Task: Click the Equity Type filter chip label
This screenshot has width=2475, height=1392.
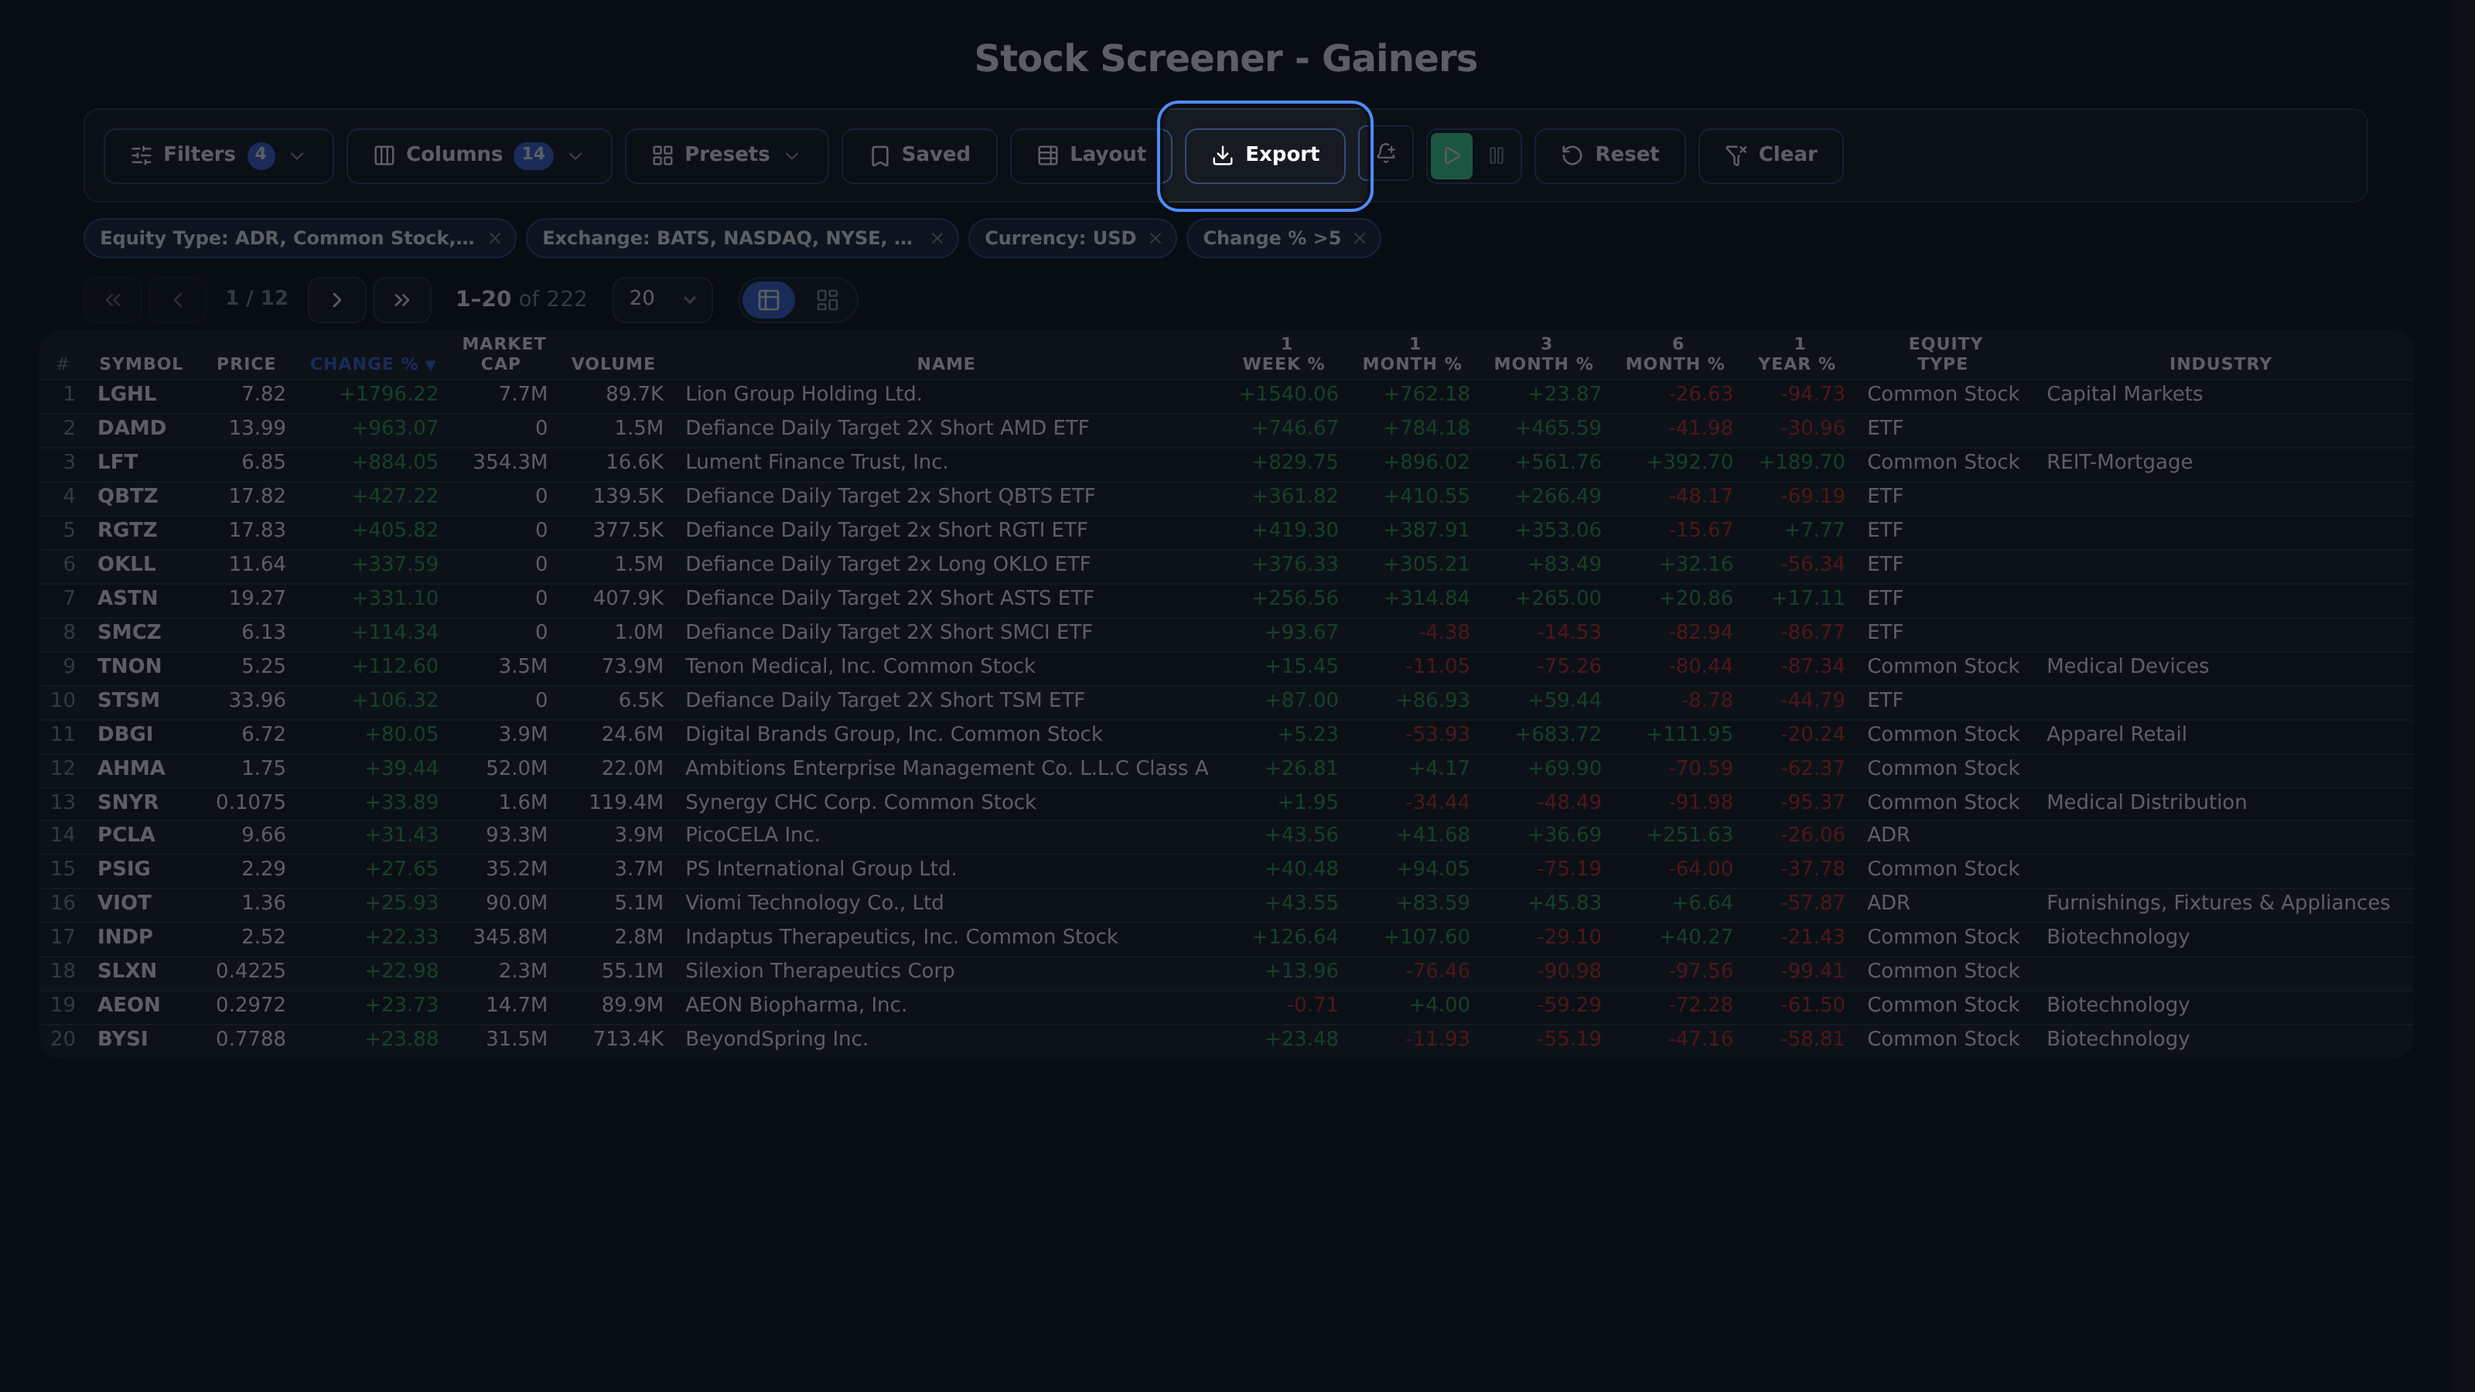Action: click(x=287, y=238)
